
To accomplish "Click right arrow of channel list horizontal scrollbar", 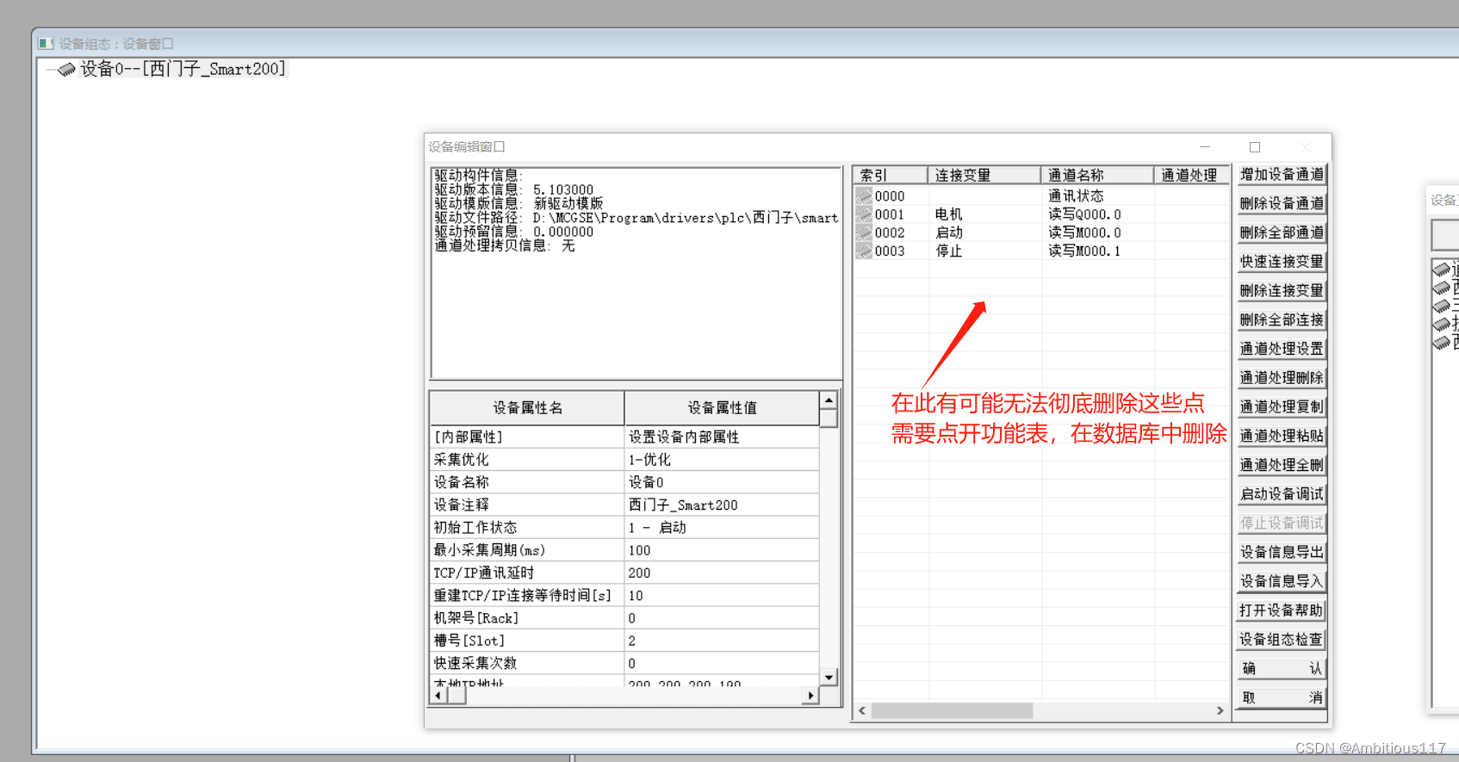I will [x=1220, y=710].
